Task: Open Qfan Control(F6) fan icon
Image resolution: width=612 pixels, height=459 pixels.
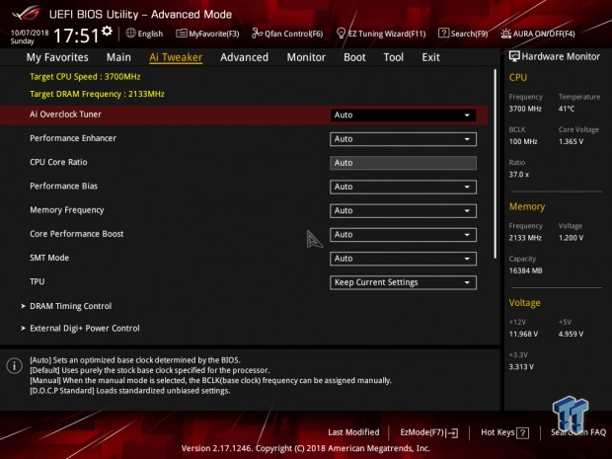Action: point(257,34)
